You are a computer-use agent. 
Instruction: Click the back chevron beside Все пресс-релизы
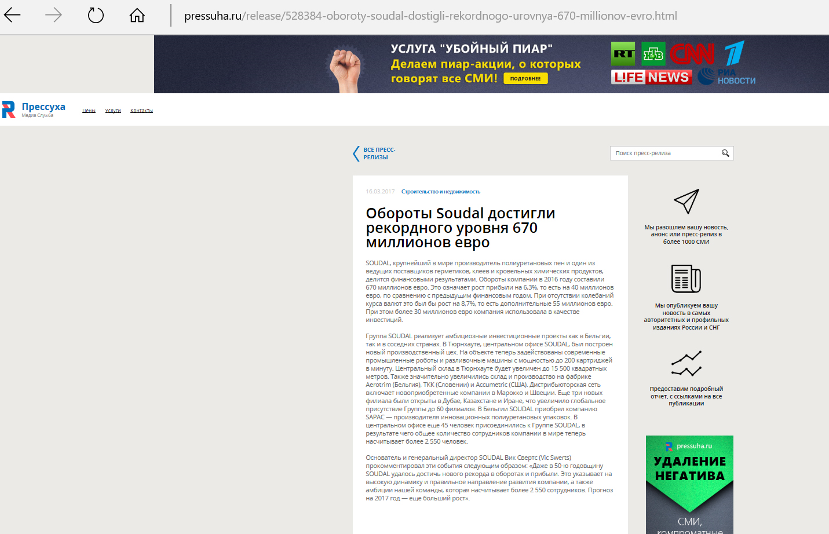point(356,153)
